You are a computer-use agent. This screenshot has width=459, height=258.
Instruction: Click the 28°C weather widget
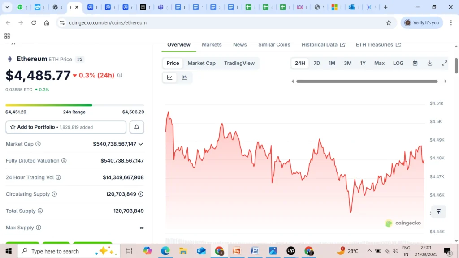(347, 251)
